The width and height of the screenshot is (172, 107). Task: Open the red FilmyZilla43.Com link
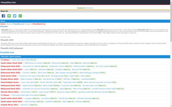[x=39, y=24]
